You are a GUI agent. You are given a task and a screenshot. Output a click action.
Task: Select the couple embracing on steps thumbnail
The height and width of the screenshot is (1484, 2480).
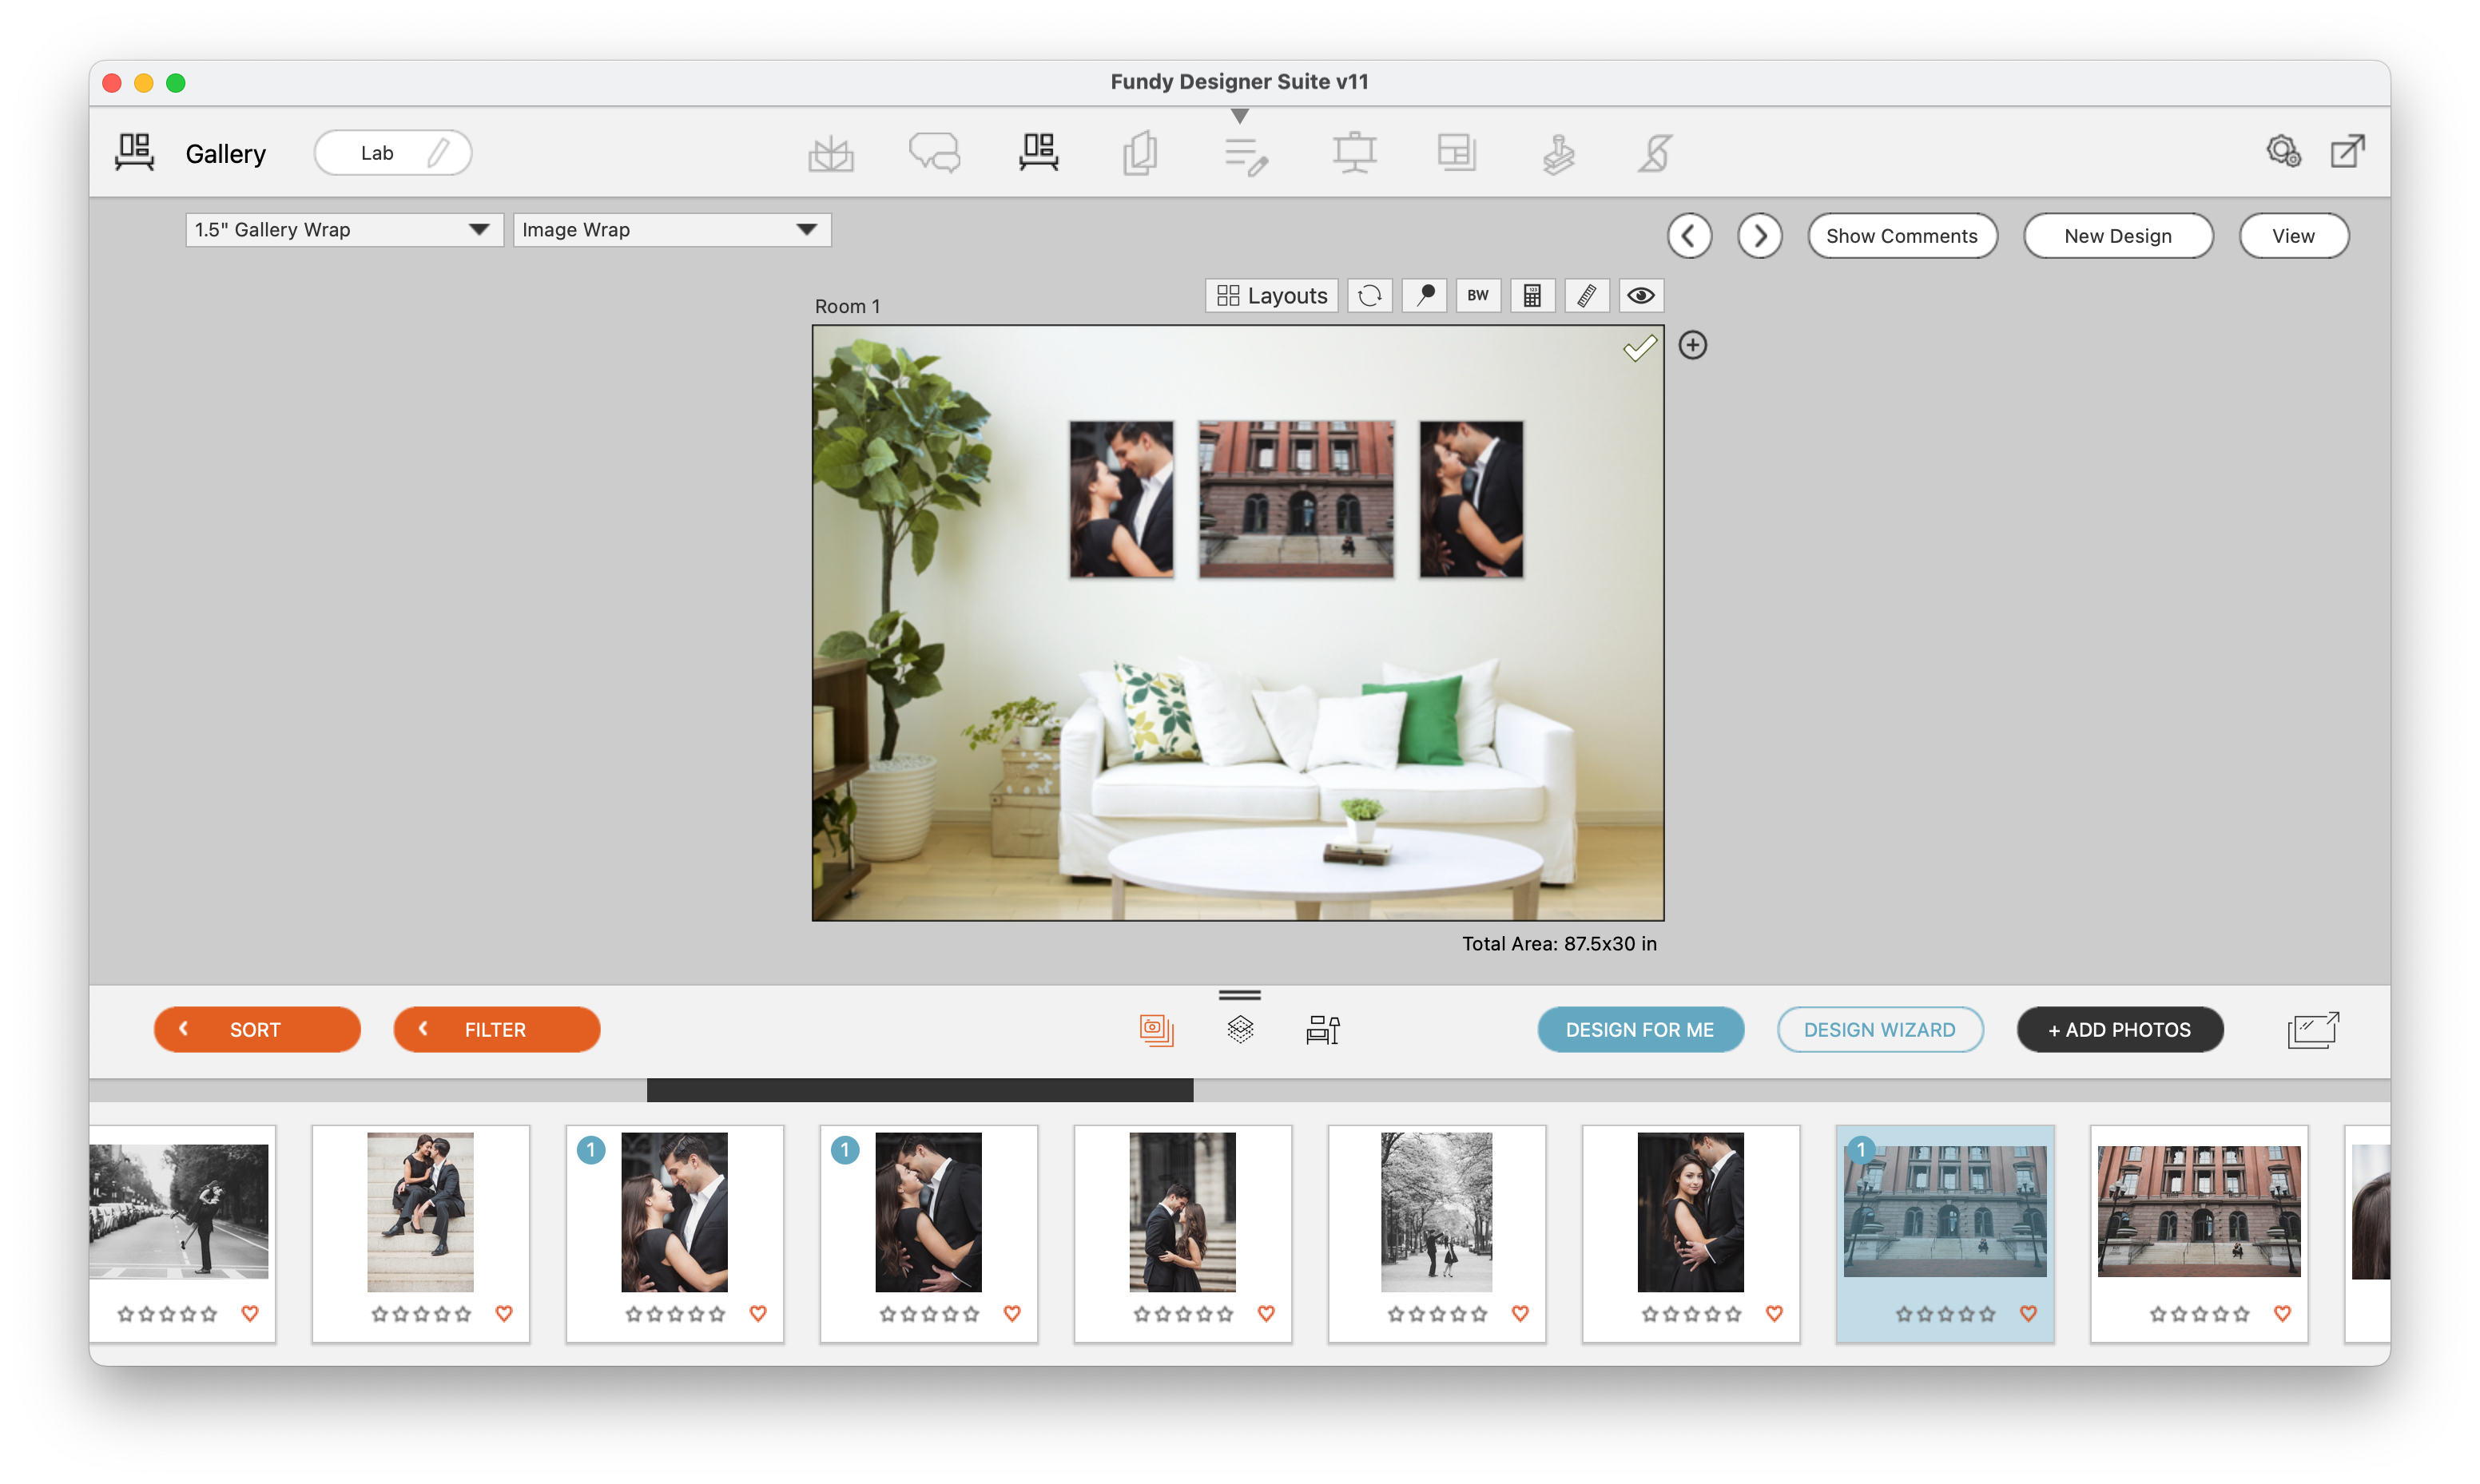(x=1182, y=1212)
